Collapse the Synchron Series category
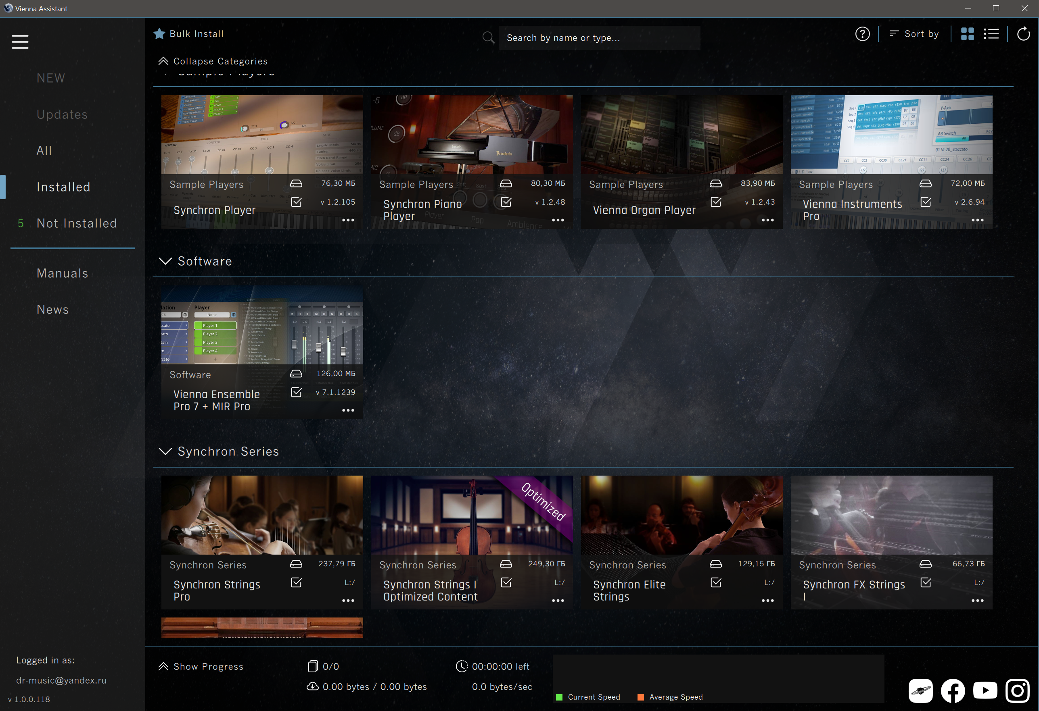Viewport: 1039px width, 711px height. point(165,451)
